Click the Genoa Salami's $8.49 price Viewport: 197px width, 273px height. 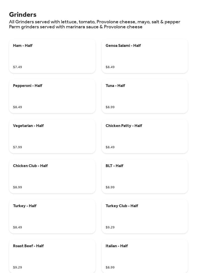(x=110, y=67)
